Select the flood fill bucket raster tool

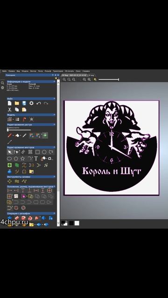click(x=17, y=135)
